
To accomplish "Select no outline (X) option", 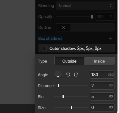I will (63, 27).
